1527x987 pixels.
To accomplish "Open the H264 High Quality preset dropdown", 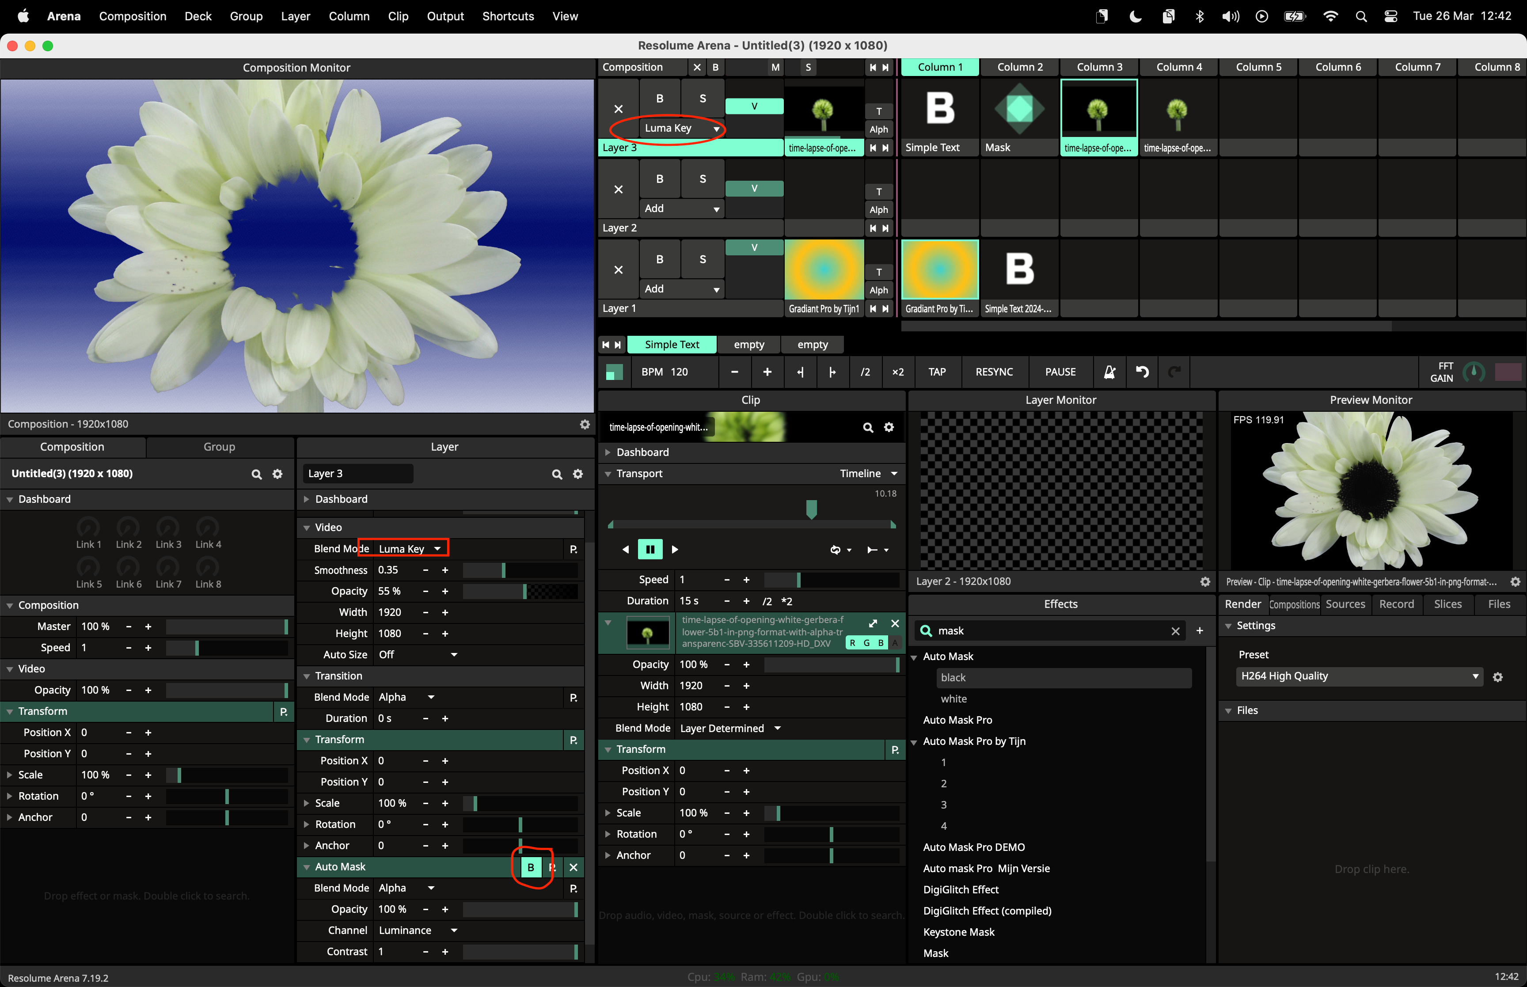I will coord(1359,676).
